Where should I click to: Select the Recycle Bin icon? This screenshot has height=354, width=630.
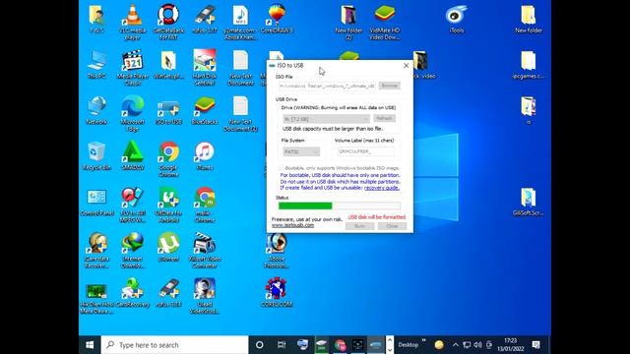96,155
